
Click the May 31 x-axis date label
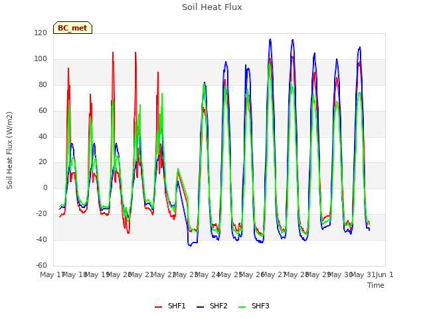pyautogui.click(x=363, y=274)
